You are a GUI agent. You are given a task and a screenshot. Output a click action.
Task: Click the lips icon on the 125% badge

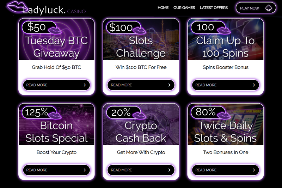click(x=55, y=115)
